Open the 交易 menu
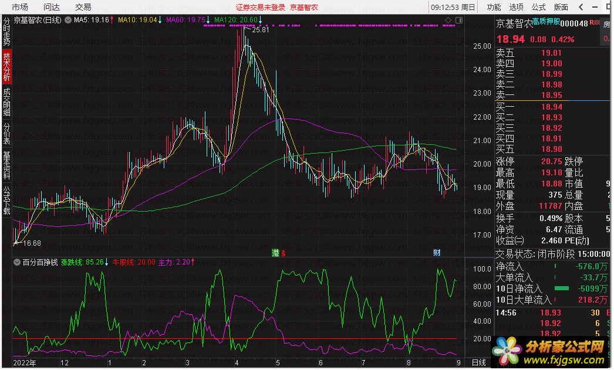The image size is (614, 370). (x=83, y=7)
